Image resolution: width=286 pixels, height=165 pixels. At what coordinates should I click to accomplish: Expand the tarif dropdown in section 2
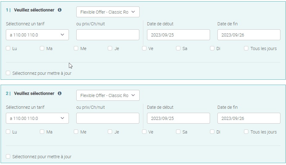tap(37, 118)
